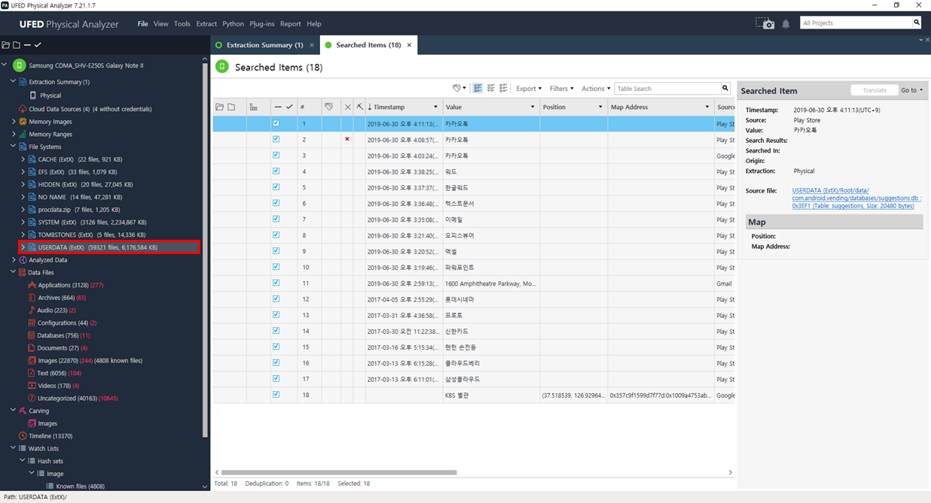Select the Applications (3128) data files entry

pyautogui.click(x=65, y=285)
